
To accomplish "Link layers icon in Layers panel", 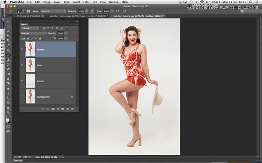I will (43, 109).
